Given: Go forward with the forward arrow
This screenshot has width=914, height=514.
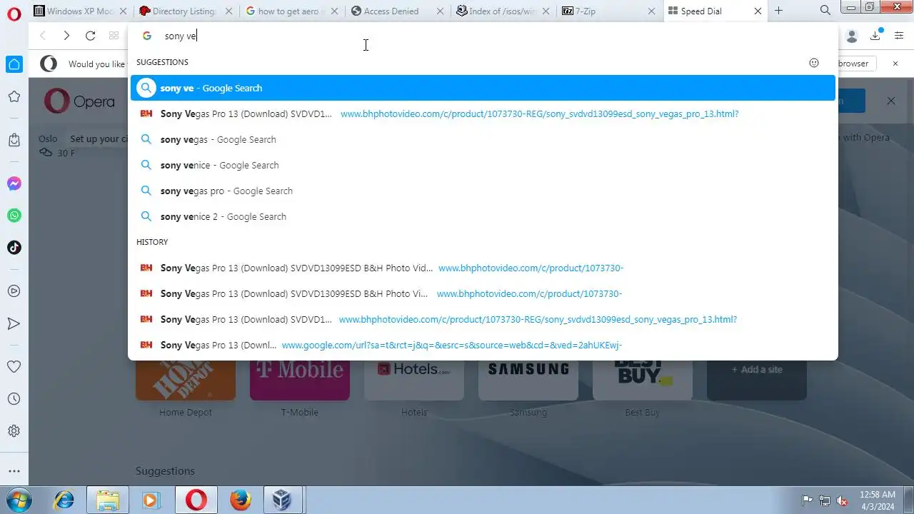Looking at the screenshot, I should 66,36.
